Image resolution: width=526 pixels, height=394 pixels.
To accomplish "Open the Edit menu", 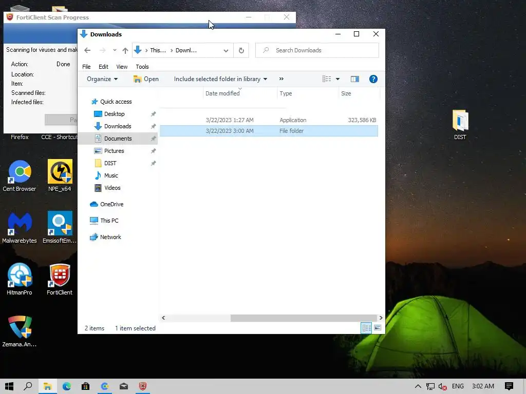I will pyautogui.click(x=103, y=67).
